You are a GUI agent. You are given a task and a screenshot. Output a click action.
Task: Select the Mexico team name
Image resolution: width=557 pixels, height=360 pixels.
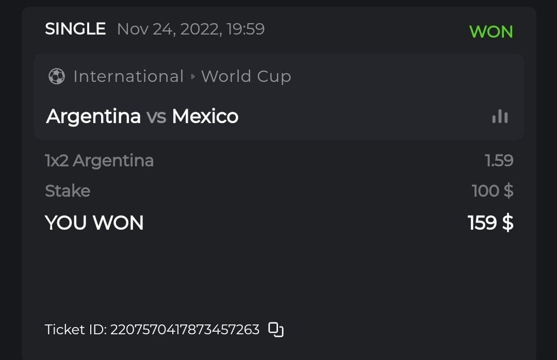point(205,116)
